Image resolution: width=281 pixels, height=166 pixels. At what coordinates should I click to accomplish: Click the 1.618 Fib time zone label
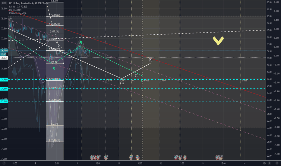coord(245,80)
